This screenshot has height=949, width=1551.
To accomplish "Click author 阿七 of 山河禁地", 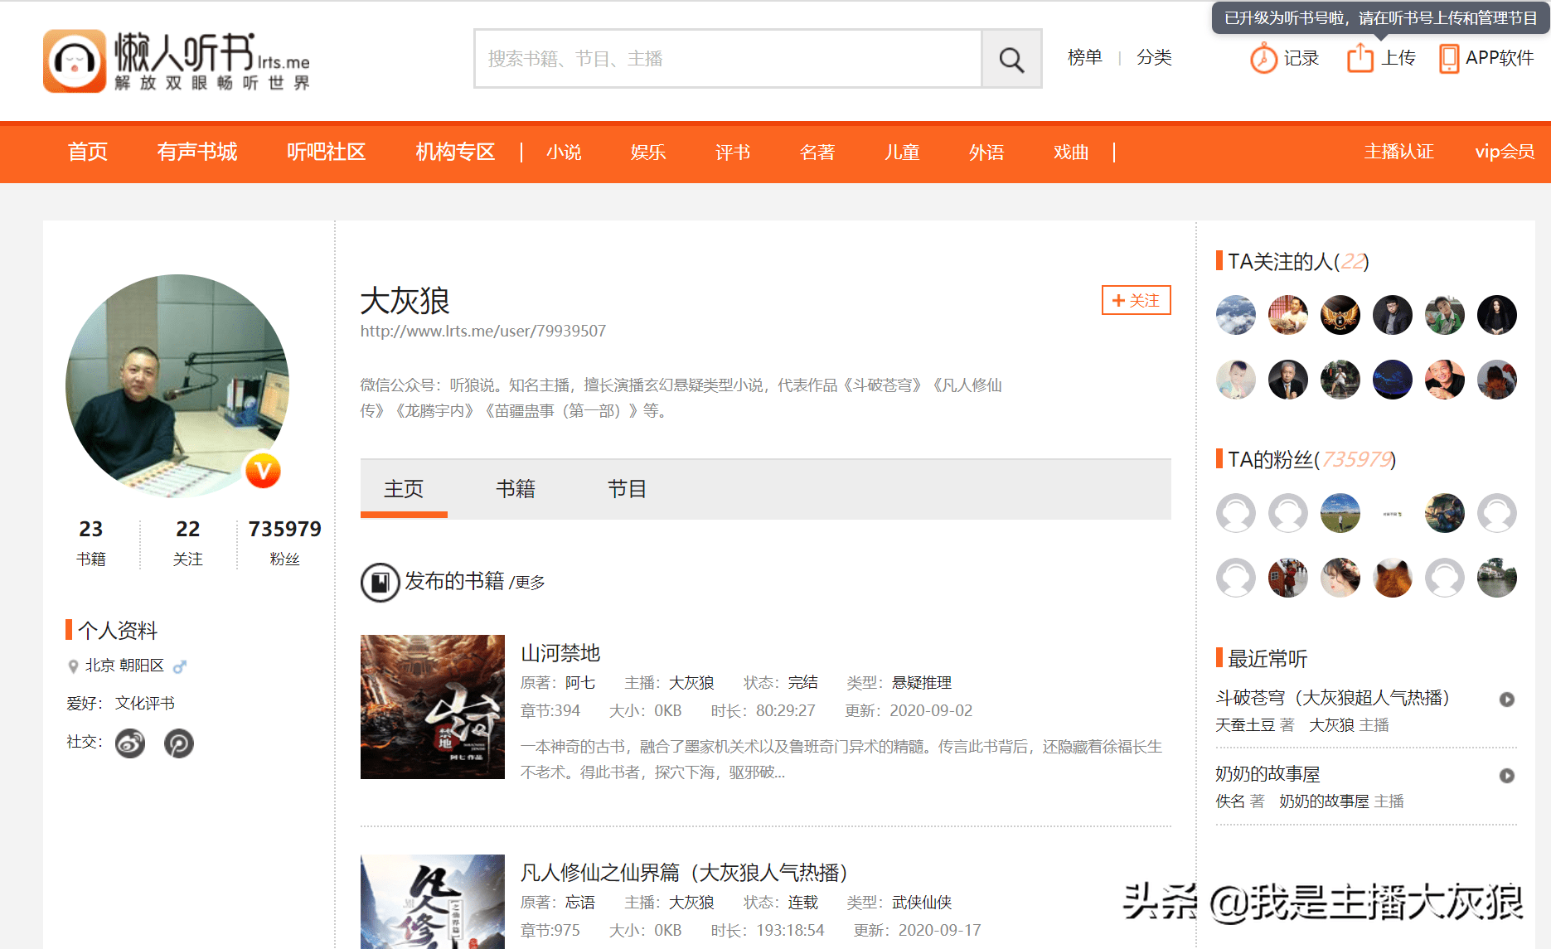I will pos(580,683).
